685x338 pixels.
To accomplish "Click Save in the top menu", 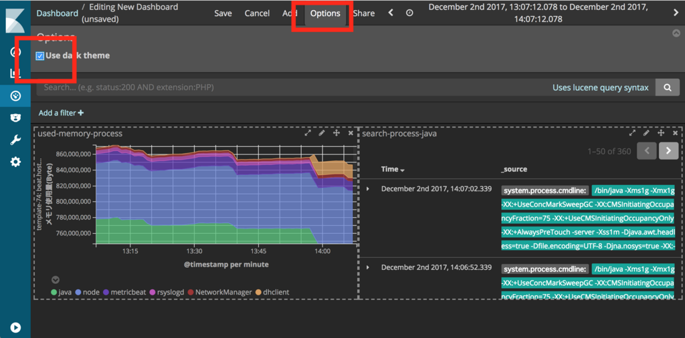I will tap(223, 13).
